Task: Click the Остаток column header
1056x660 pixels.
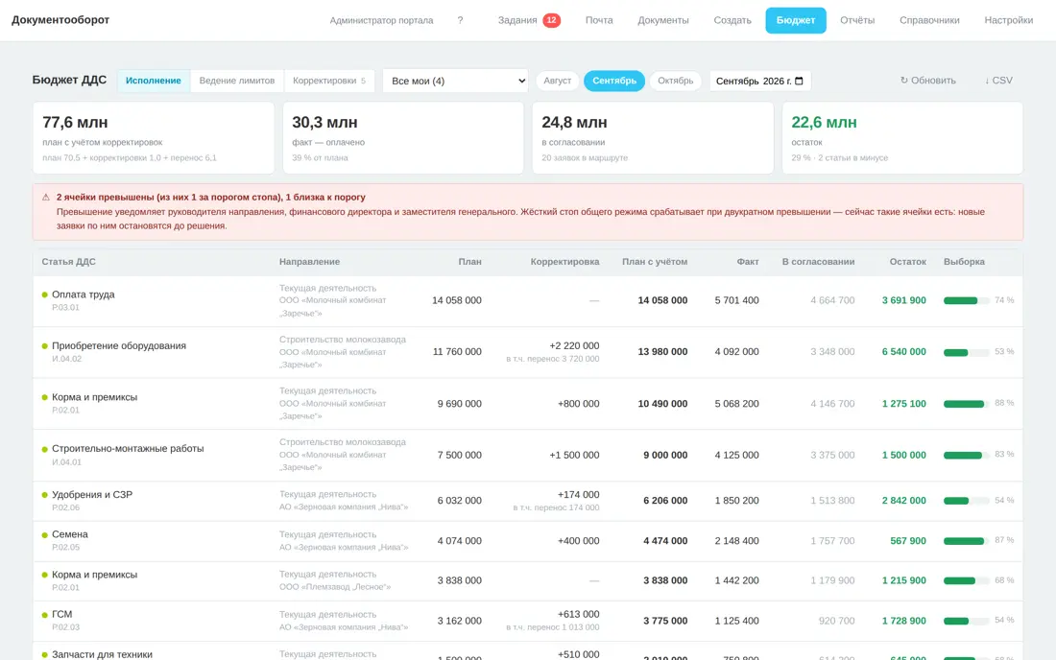Action: click(x=908, y=262)
